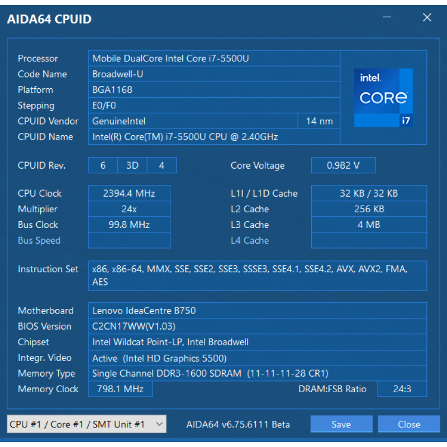The width and height of the screenshot is (447, 447).
Task: Click the Bus Speed label
Action: [x=39, y=240]
